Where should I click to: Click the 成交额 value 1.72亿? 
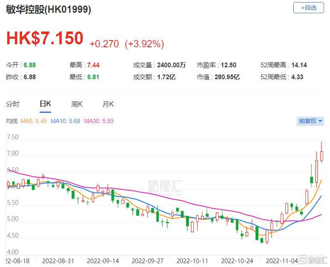tap(166, 77)
